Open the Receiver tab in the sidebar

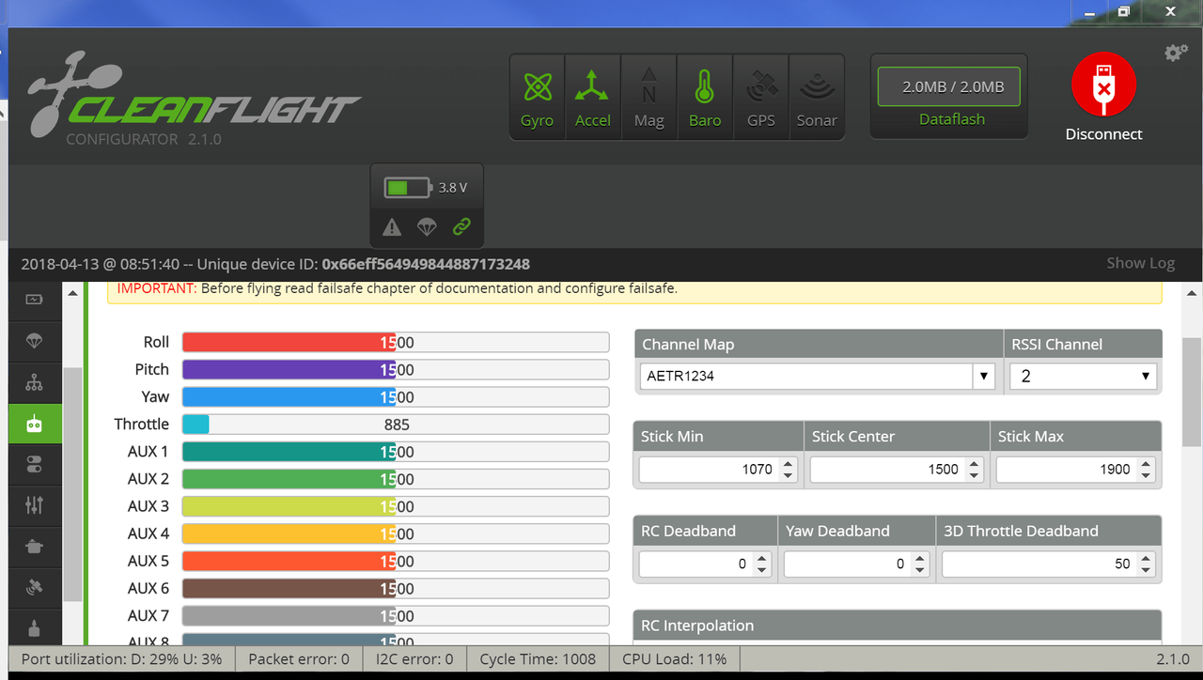tap(35, 424)
